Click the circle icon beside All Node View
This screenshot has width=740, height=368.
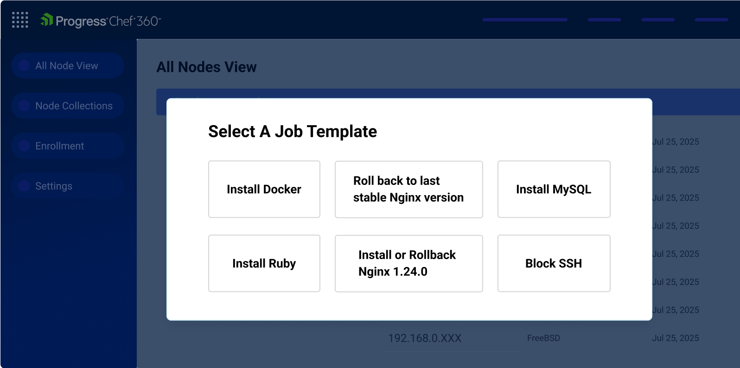24,66
